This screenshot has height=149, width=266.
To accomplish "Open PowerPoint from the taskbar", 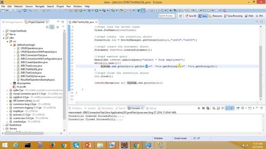I will pyautogui.click(x=88, y=145).
